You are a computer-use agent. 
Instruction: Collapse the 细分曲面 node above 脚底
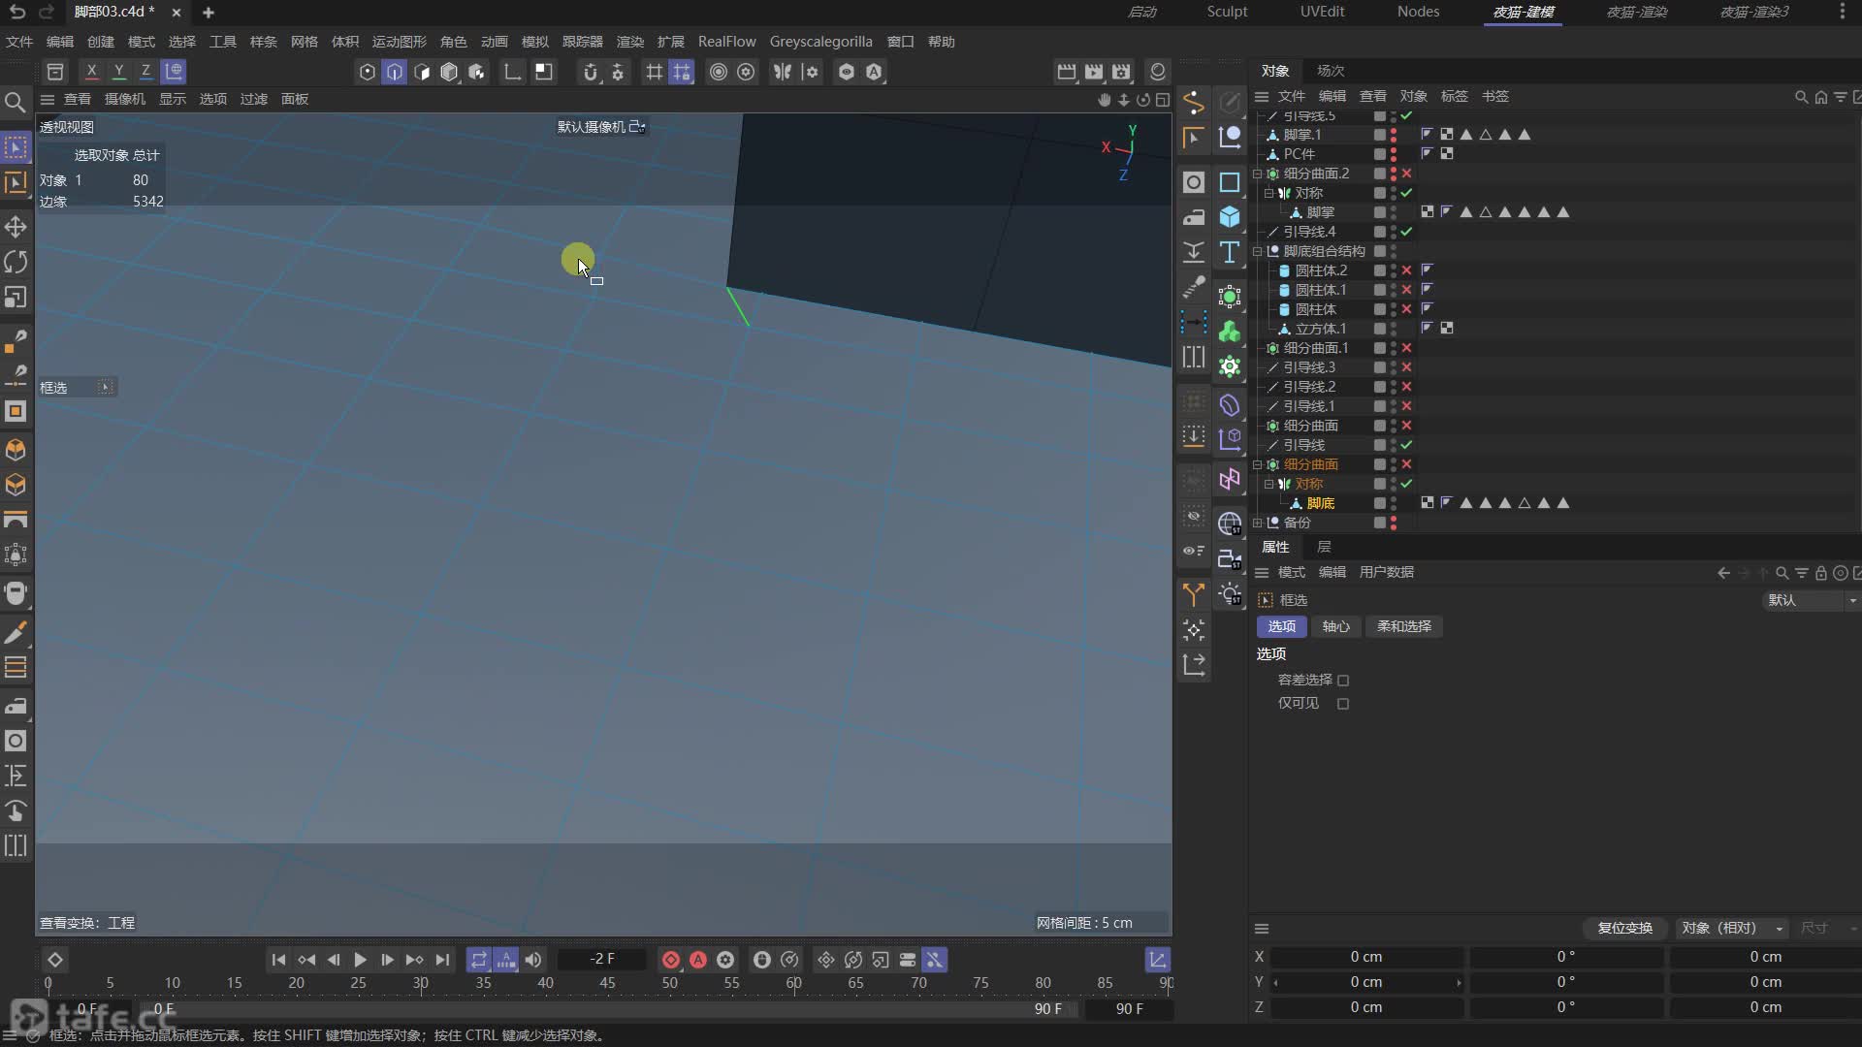(x=1258, y=464)
